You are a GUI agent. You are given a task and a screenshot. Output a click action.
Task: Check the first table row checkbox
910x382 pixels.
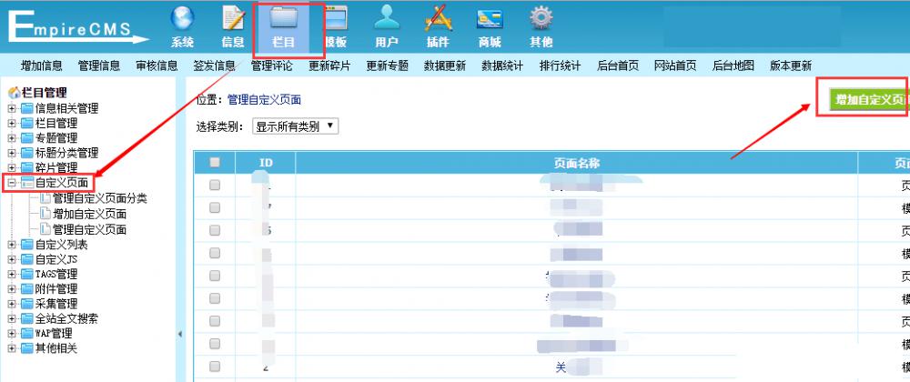(215, 185)
